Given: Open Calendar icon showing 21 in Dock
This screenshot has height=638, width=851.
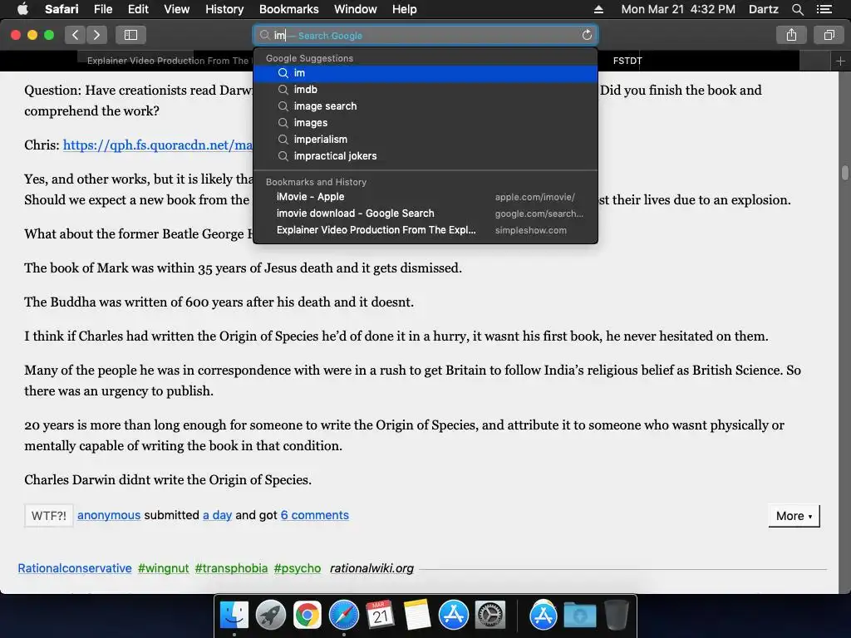Looking at the screenshot, I should pyautogui.click(x=380, y=616).
